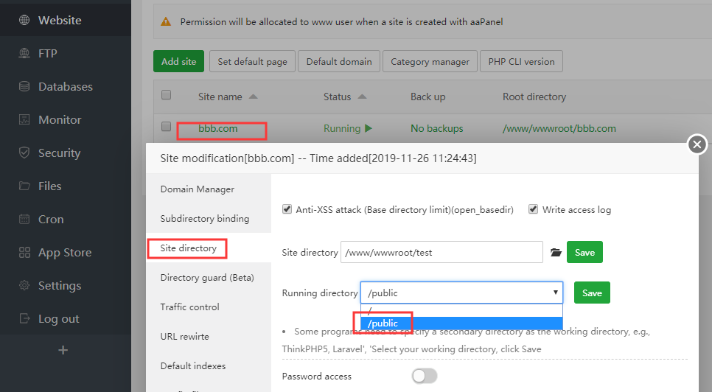This screenshot has width=712, height=392.
Task: Click the Monitor icon in sidebar
Action: pos(24,120)
